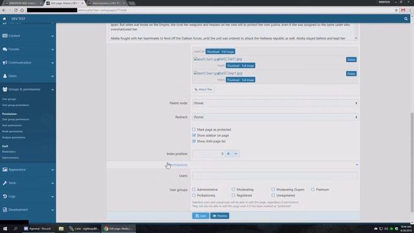The width and height of the screenshot is (414, 233).
Task: Open Node permissions in sidebar
Action: click(12, 131)
